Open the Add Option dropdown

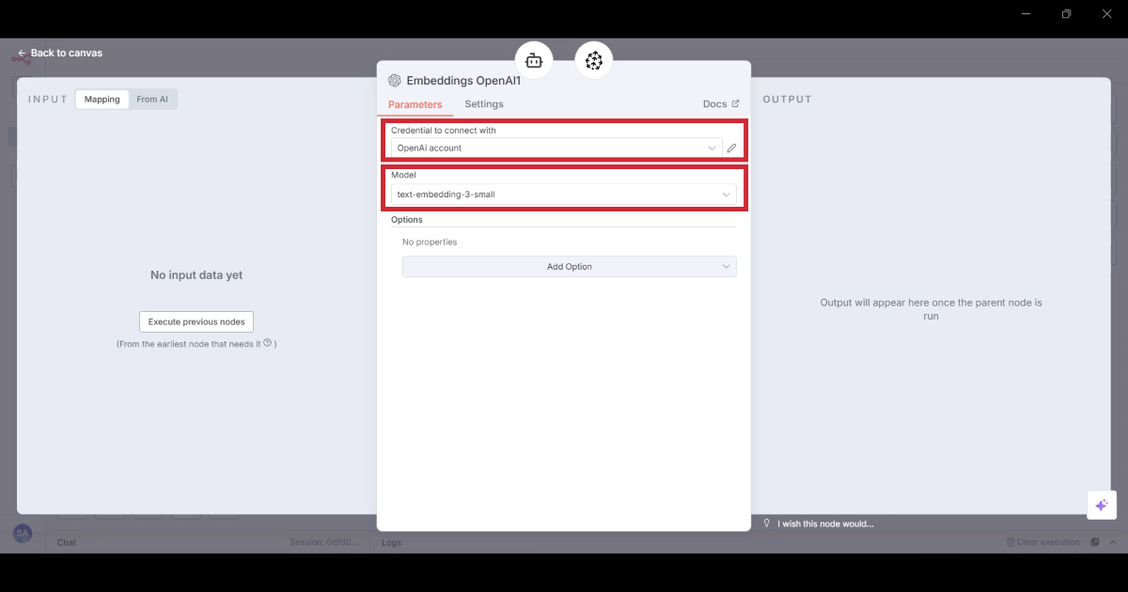(569, 267)
